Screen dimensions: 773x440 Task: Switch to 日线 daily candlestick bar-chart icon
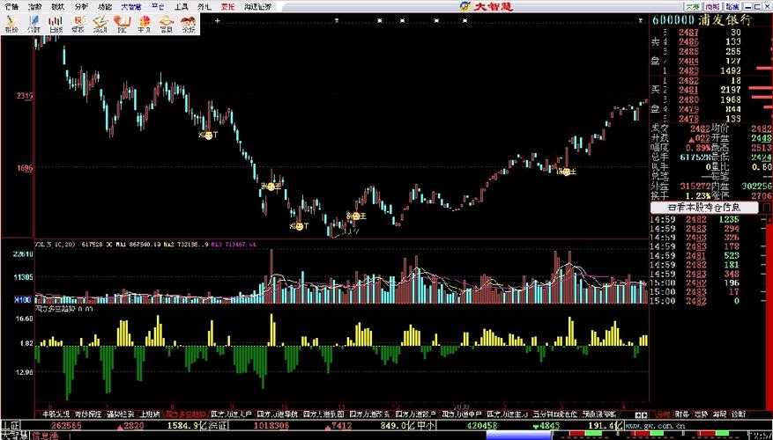(56, 23)
